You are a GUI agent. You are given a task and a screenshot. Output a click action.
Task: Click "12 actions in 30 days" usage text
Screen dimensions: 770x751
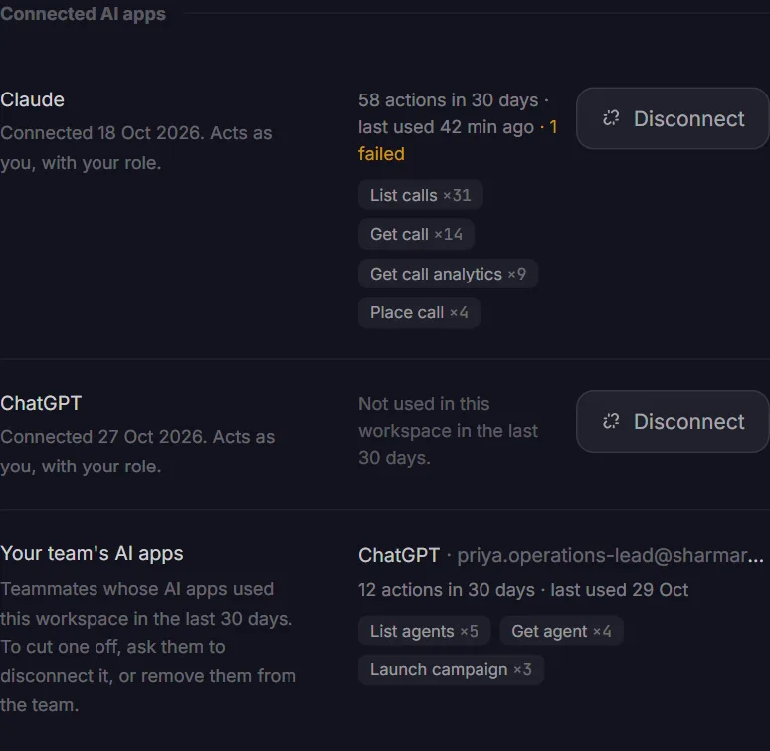coord(447,590)
